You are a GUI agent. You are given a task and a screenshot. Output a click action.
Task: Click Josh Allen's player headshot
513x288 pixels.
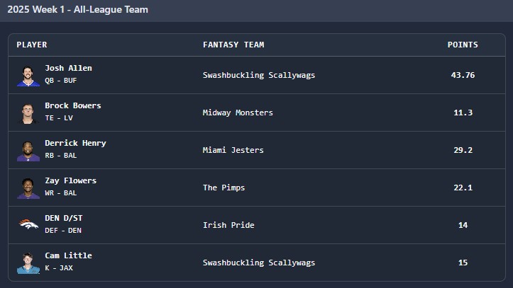28,75
